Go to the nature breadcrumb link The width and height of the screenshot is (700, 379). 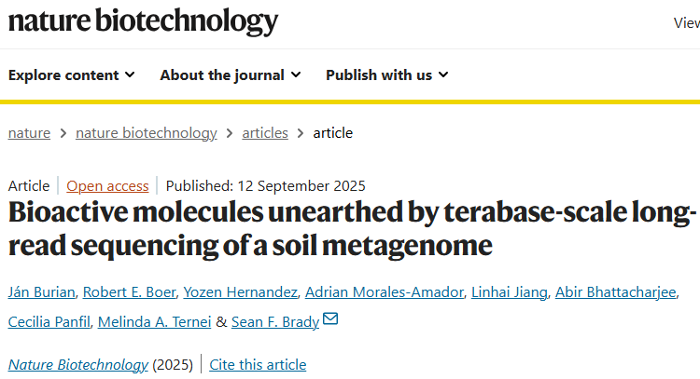(29, 132)
